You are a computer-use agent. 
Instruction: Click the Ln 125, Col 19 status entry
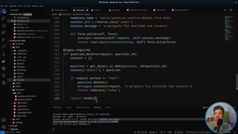tap(140, 133)
